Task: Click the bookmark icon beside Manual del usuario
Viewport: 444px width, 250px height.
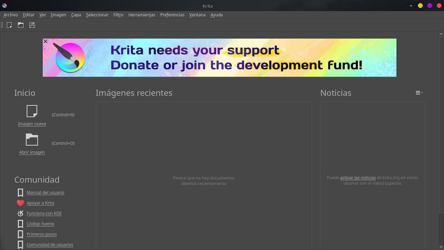Action: (x=20, y=193)
